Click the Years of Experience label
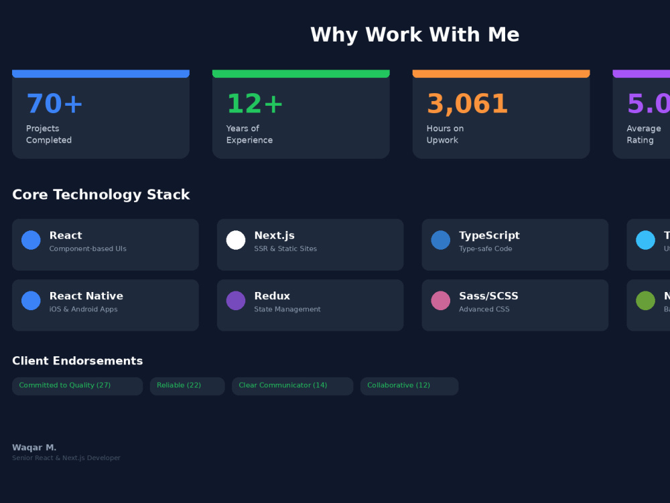670x503 pixels. click(x=249, y=134)
